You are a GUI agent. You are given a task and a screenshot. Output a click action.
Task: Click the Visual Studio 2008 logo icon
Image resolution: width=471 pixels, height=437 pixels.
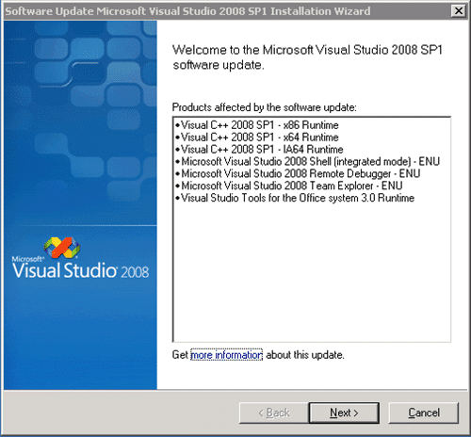[x=62, y=248]
